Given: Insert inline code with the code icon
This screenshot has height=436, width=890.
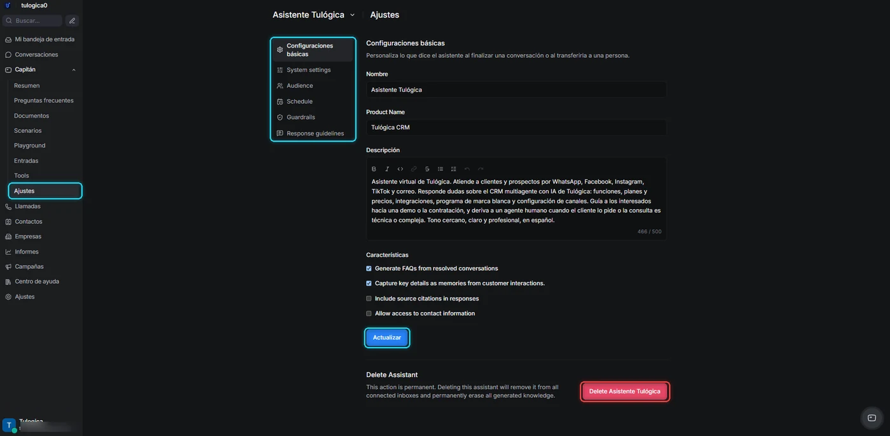Looking at the screenshot, I should pos(400,169).
